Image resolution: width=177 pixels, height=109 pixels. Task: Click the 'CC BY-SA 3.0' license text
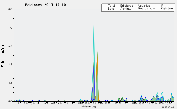click(168, 107)
